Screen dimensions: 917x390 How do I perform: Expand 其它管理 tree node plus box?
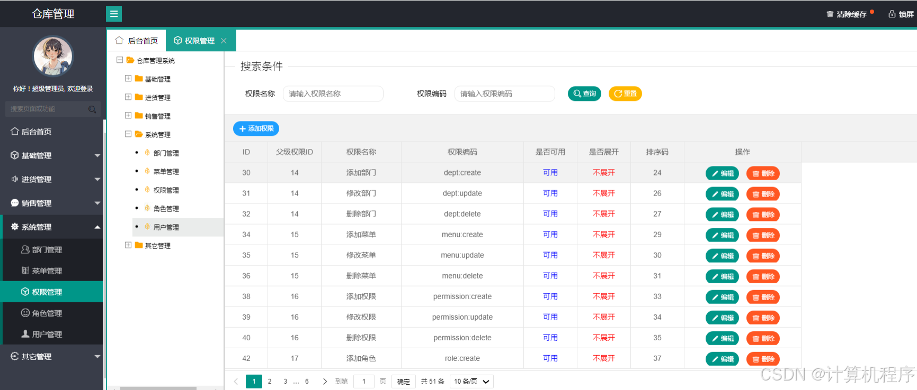coord(128,245)
